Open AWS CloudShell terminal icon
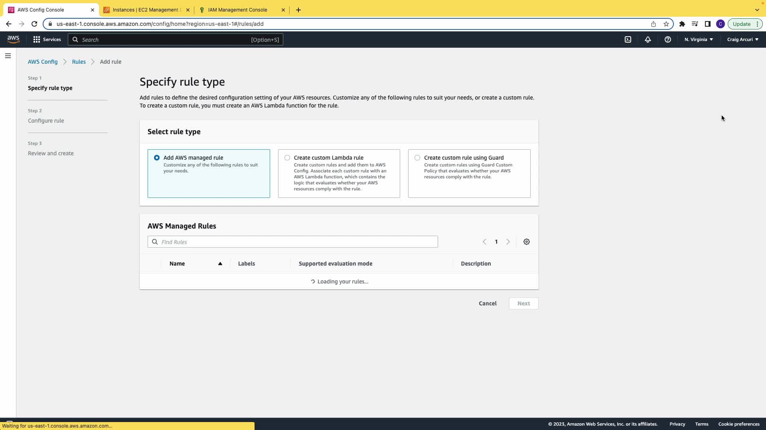766x430 pixels. (x=628, y=39)
